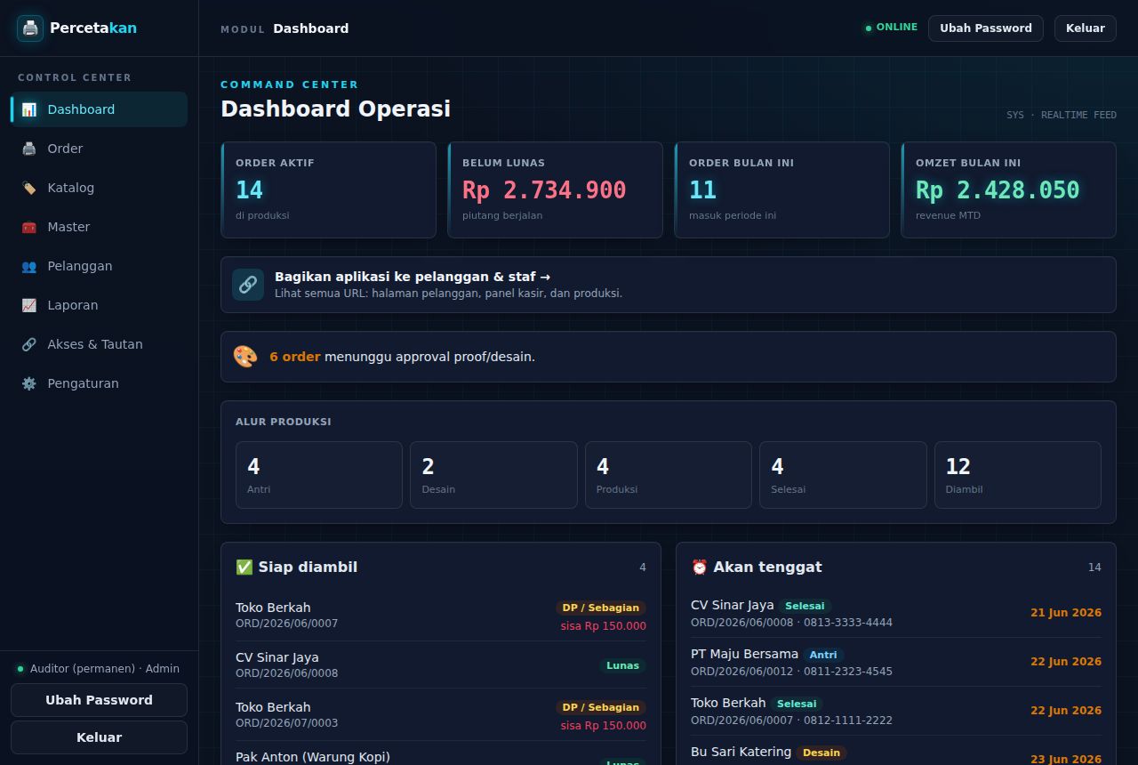This screenshot has width=1138, height=765.
Task: Click the SYS · REALTIME FEED label
Action: pyautogui.click(x=1062, y=116)
